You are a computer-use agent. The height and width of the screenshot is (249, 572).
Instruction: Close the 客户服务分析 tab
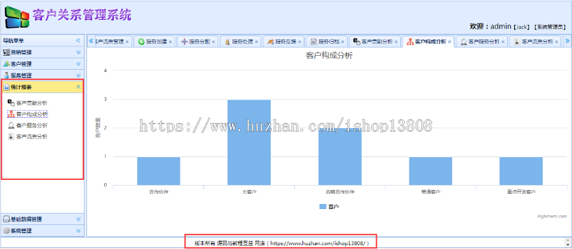click(503, 42)
